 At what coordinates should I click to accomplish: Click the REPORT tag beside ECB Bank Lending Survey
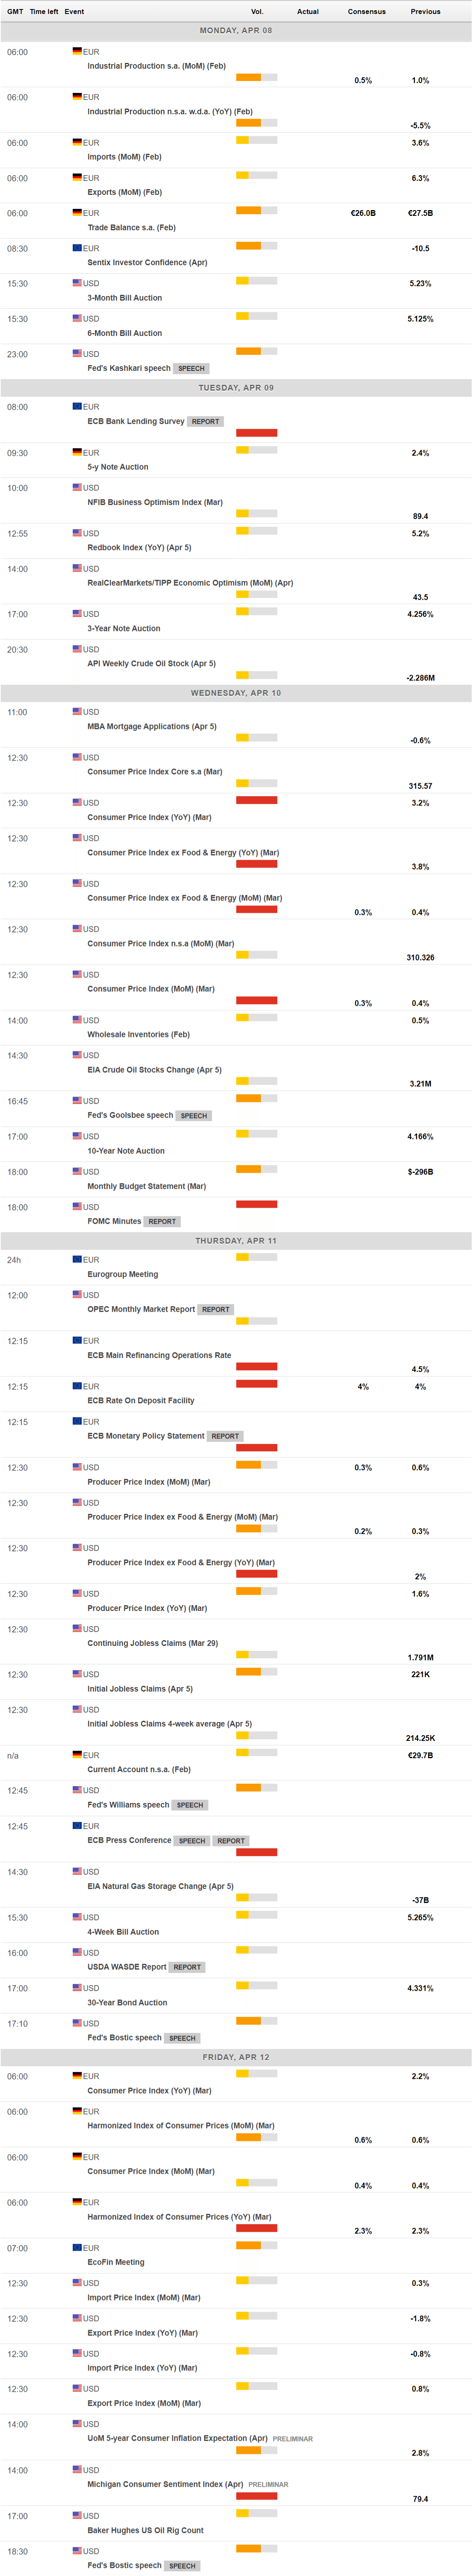205,421
